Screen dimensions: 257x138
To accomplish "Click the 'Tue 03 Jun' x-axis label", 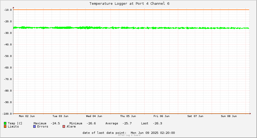I will pos(60,116).
